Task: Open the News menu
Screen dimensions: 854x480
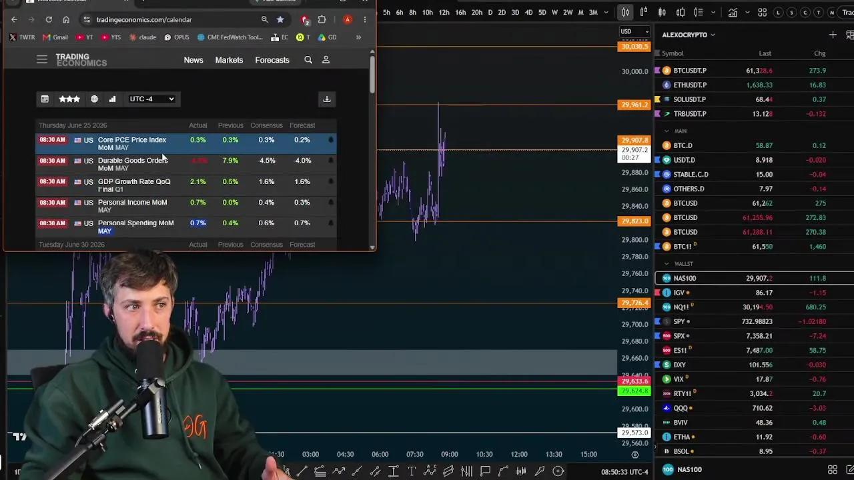Action: click(193, 60)
